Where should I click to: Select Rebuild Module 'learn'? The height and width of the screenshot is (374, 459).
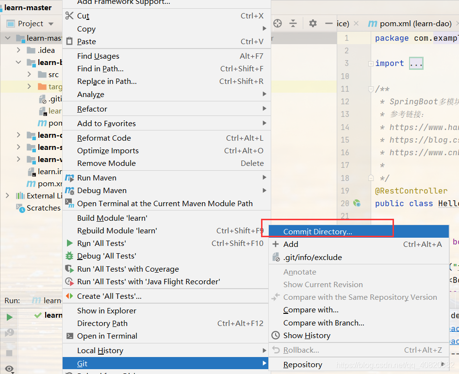(x=165, y=230)
